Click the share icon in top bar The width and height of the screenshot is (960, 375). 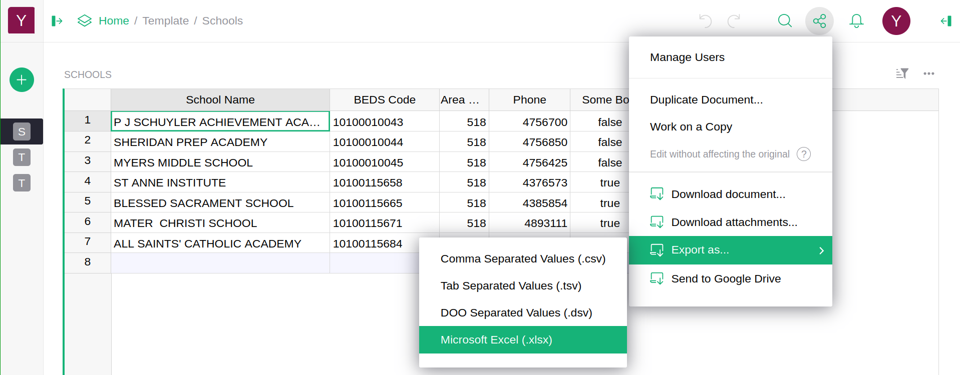point(819,21)
